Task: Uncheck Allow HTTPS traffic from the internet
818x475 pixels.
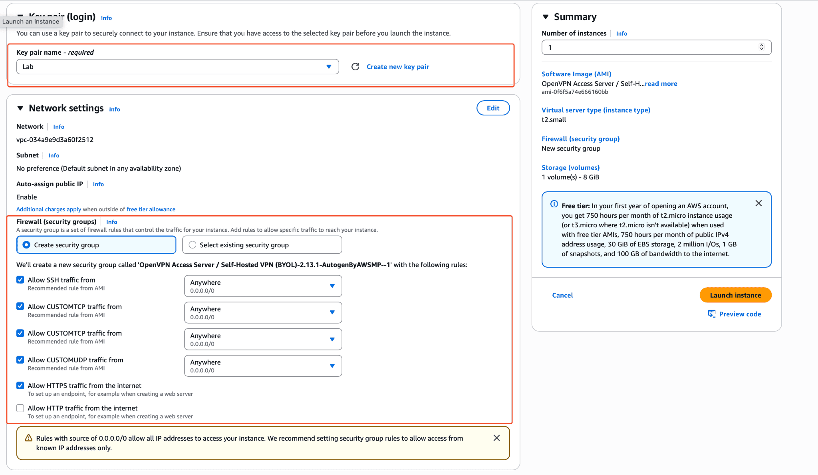Action: (x=20, y=386)
